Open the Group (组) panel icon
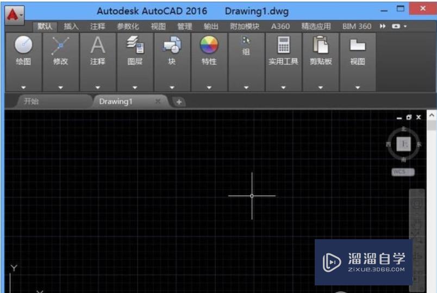 [x=246, y=41]
